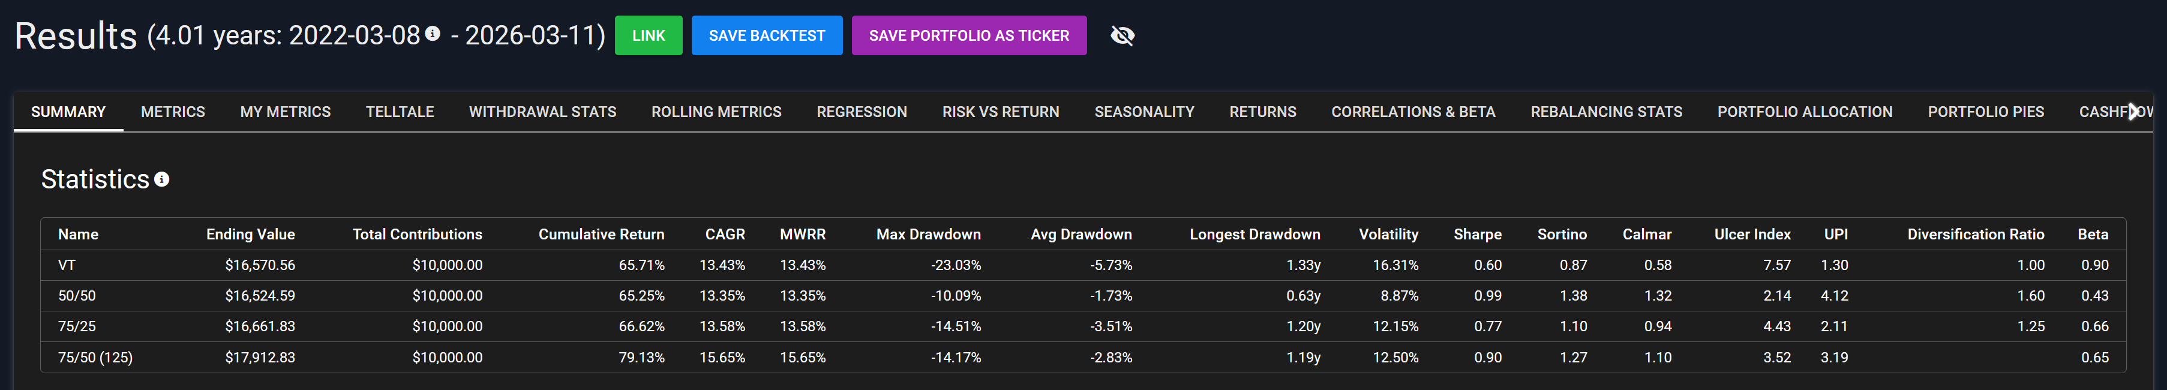Sort by the Sharpe column header
Image resolution: width=2167 pixels, height=390 pixels.
1476,235
